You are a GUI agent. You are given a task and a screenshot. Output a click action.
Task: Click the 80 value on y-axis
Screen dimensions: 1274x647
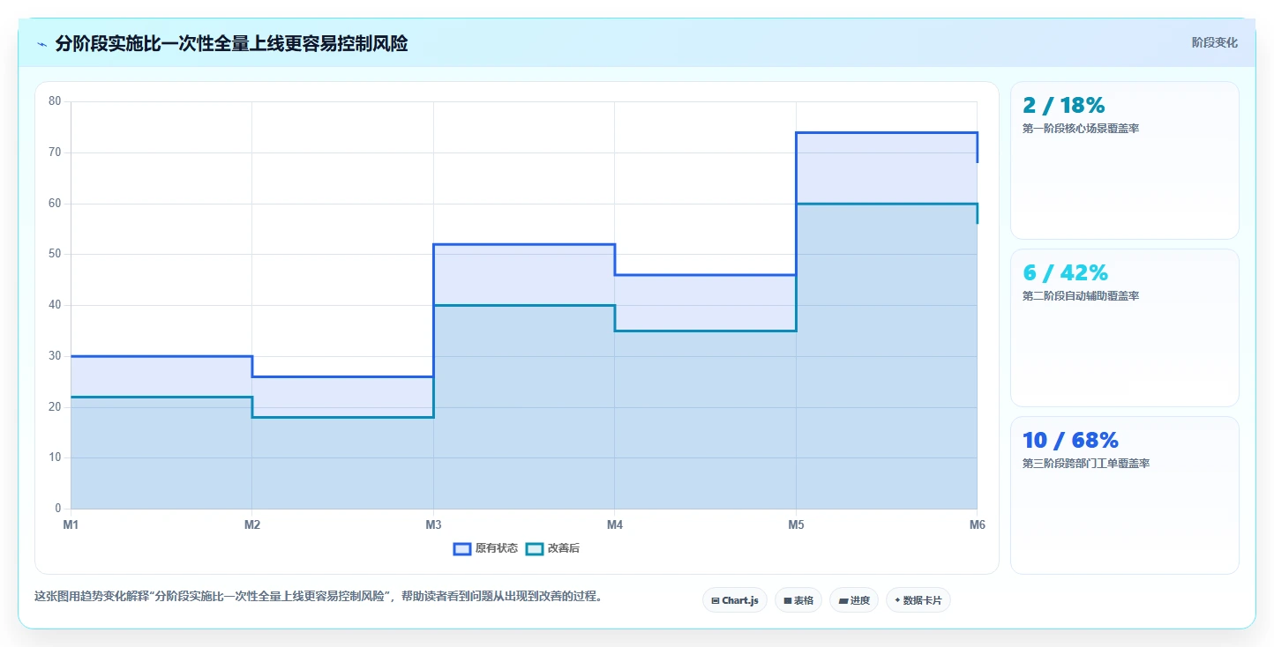coord(55,101)
